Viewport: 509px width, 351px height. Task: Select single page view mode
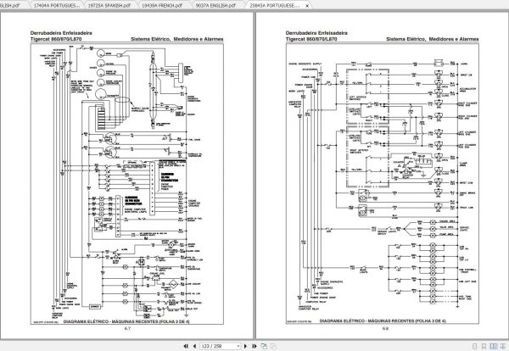pyautogui.click(x=474, y=347)
